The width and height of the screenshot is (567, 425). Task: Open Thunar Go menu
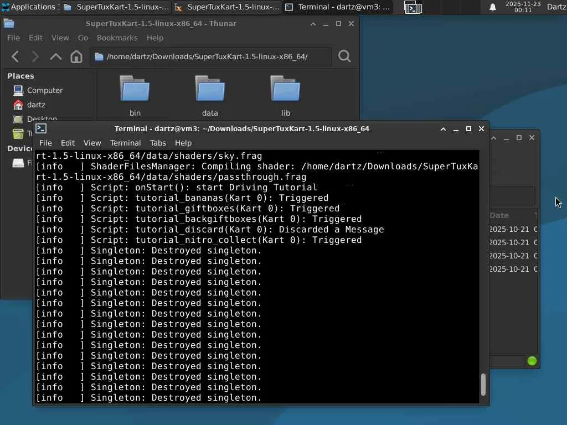tap(83, 38)
